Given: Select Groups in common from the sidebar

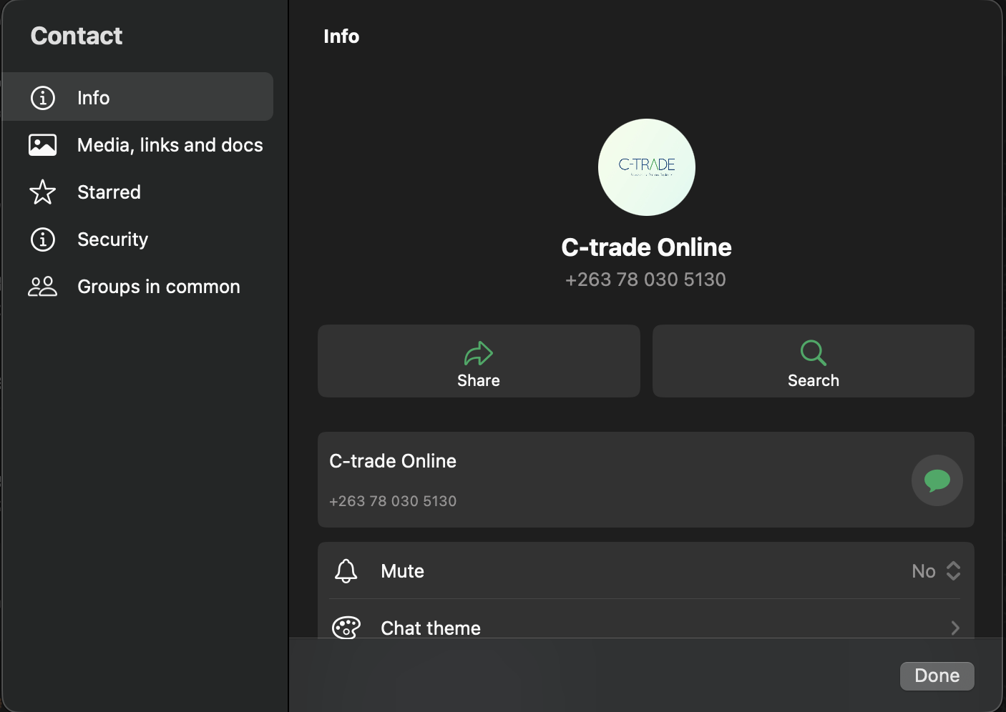Looking at the screenshot, I should pyautogui.click(x=158, y=286).
